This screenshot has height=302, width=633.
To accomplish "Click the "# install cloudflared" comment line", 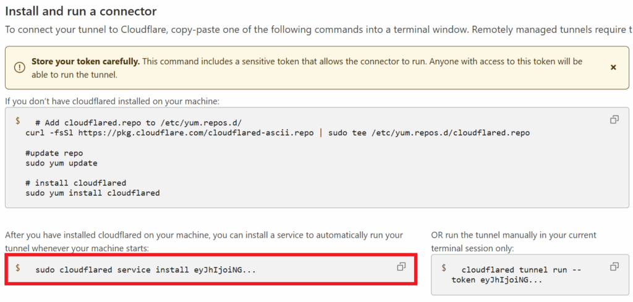I will coord(75,183).
